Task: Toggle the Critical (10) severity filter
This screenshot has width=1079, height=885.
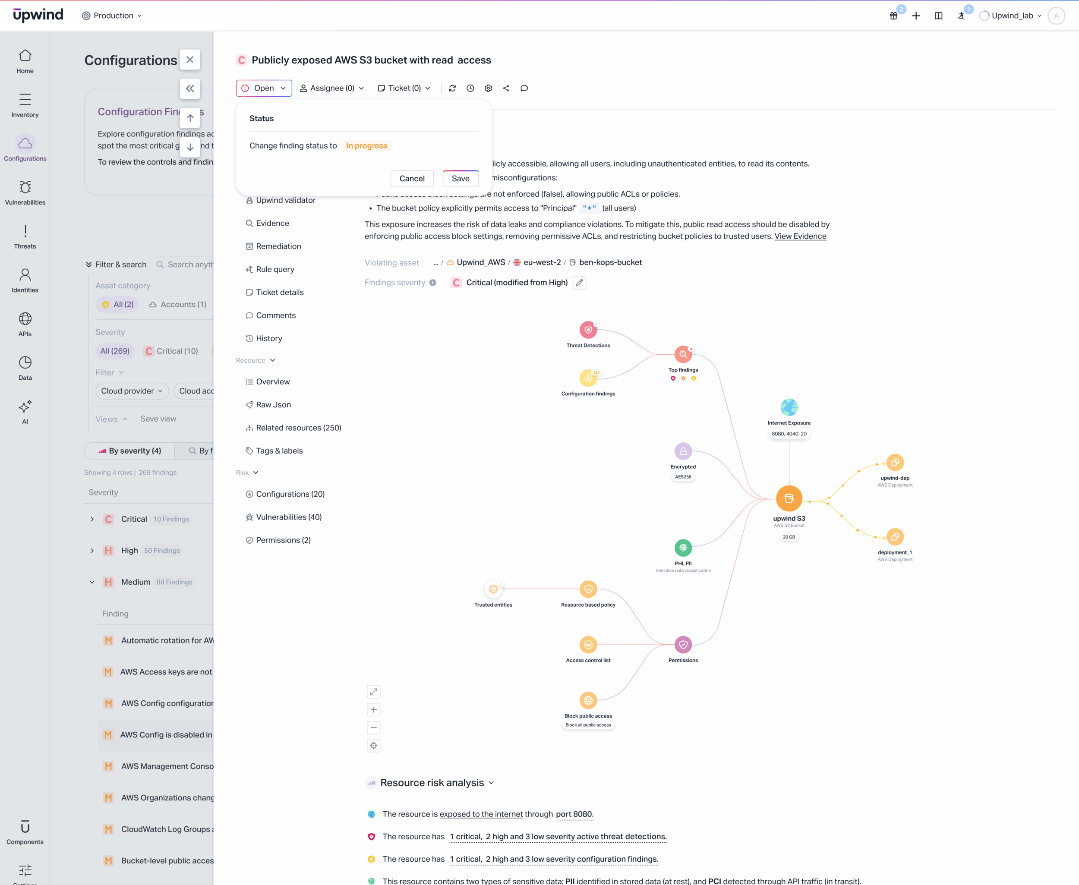Action: [171, 351]
